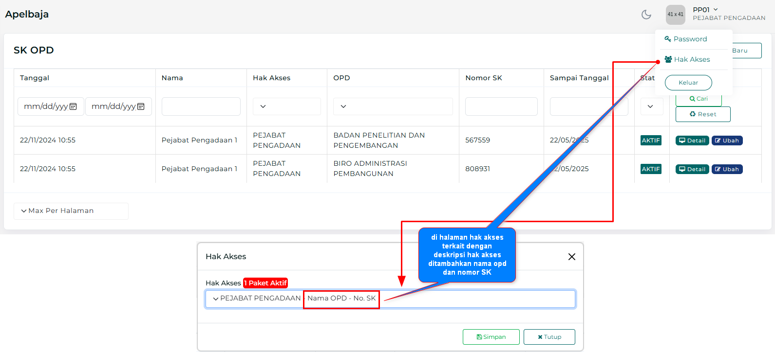The width and height of the screenshot is (775, 352).
Task: Click the 41x41 user avatar thumbnail
Action: pos(675,15)
